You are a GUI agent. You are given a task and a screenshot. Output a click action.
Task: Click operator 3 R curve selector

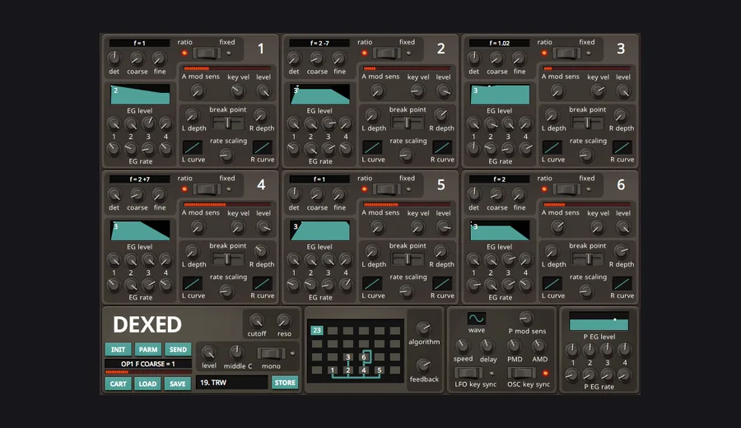coord(622,147)
